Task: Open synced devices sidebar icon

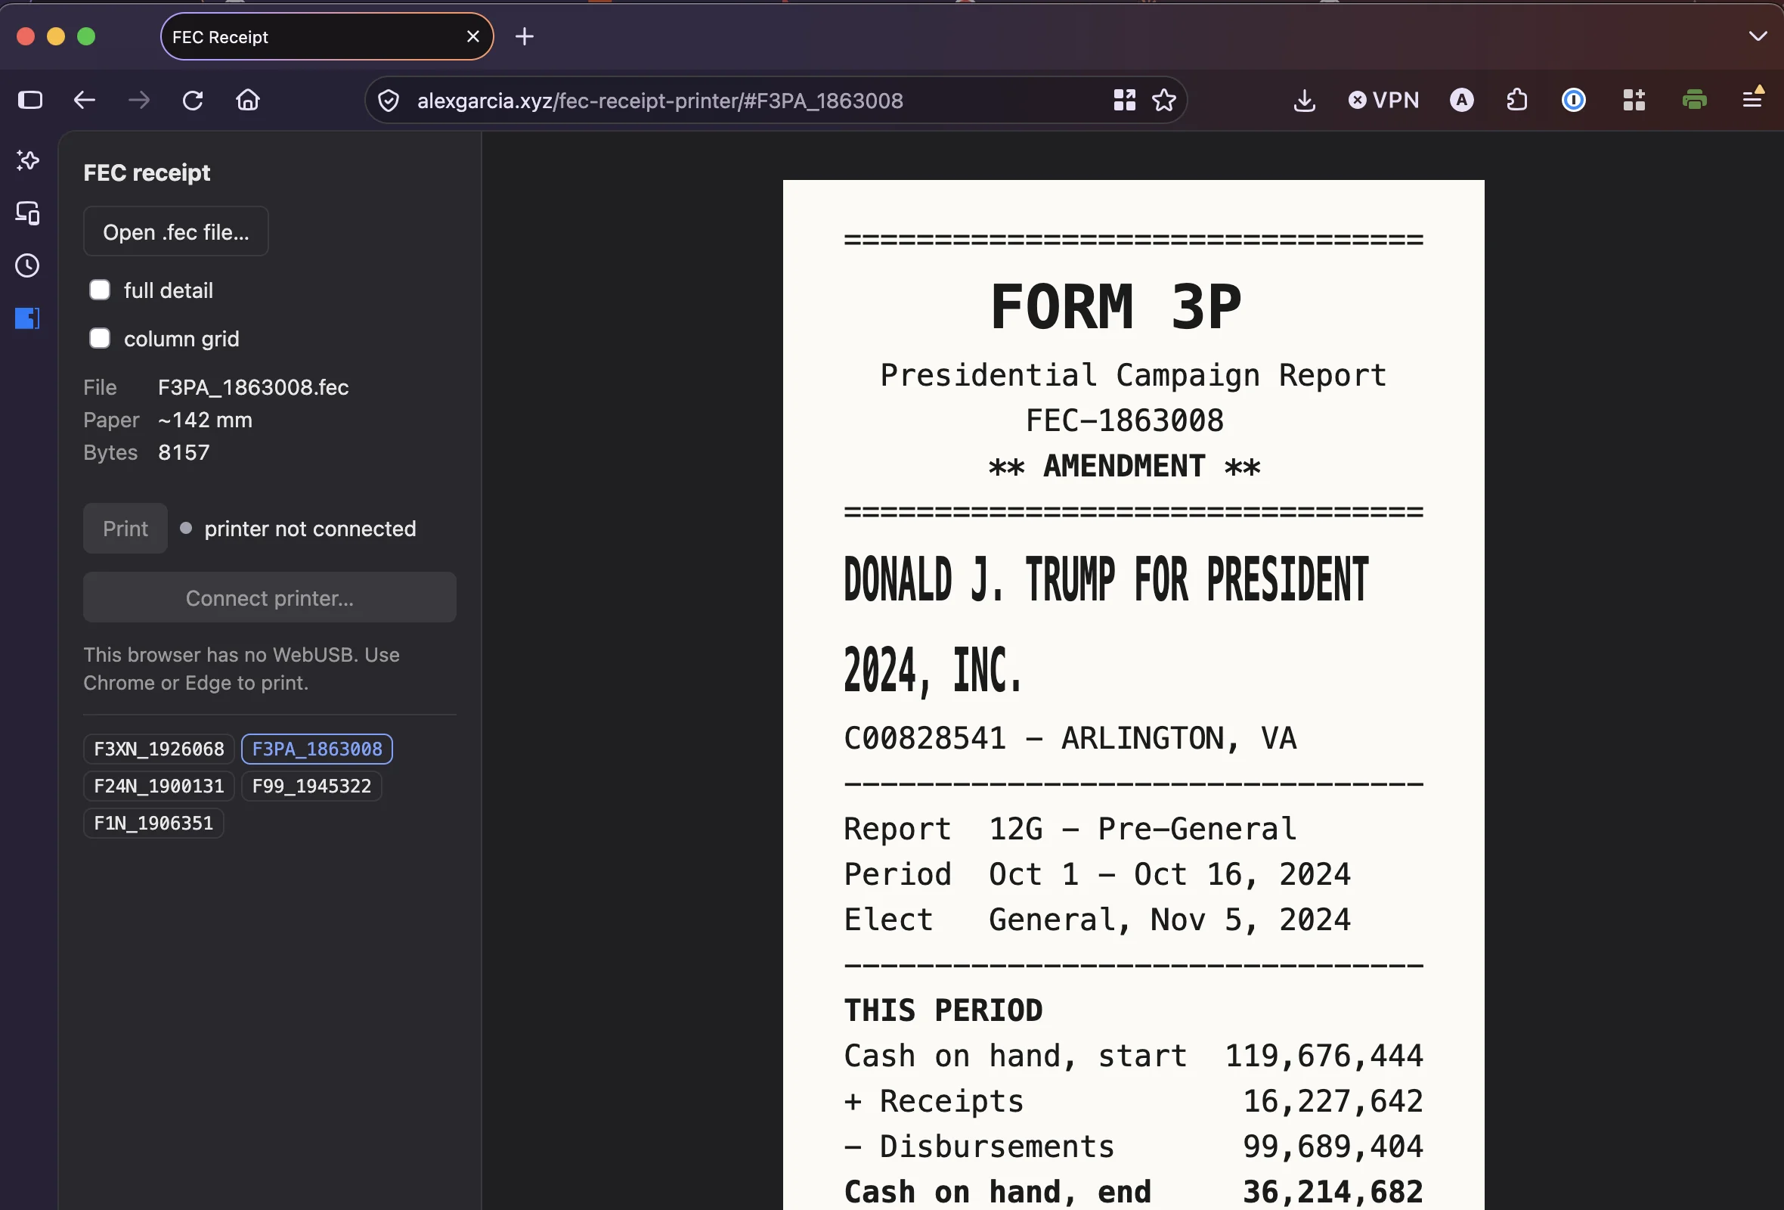Action: [28, 213]
